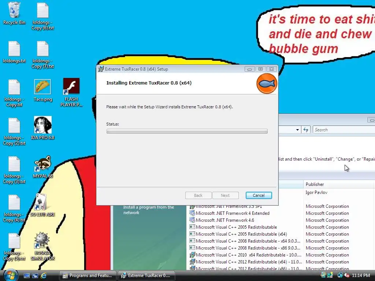Screen dimensions: 375x281
Task: Select the BOSNIA SIMULATOR mine shortcut
Action: tap(42, 246)
